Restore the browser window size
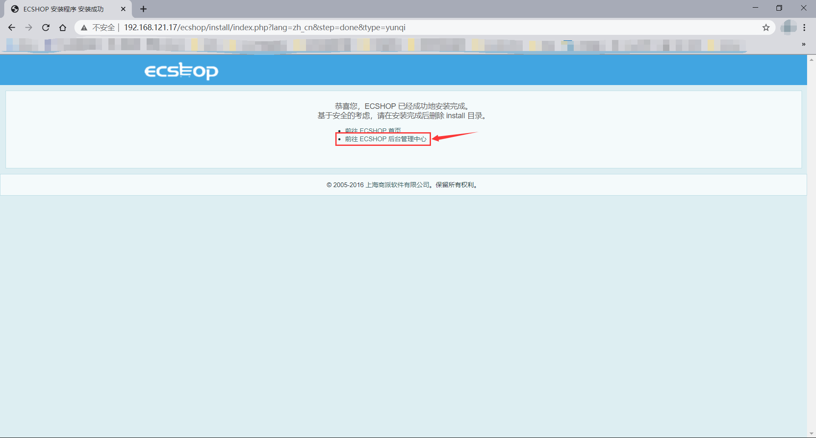This screenshot has height=438, width=816. (x=779, y=8)
